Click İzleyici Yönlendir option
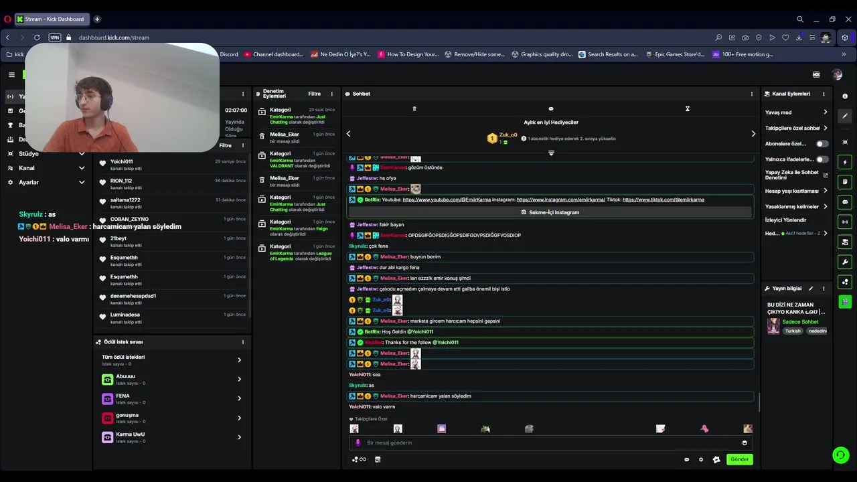The width and height of the screenshot is (857, 482). tap(786, 220)
